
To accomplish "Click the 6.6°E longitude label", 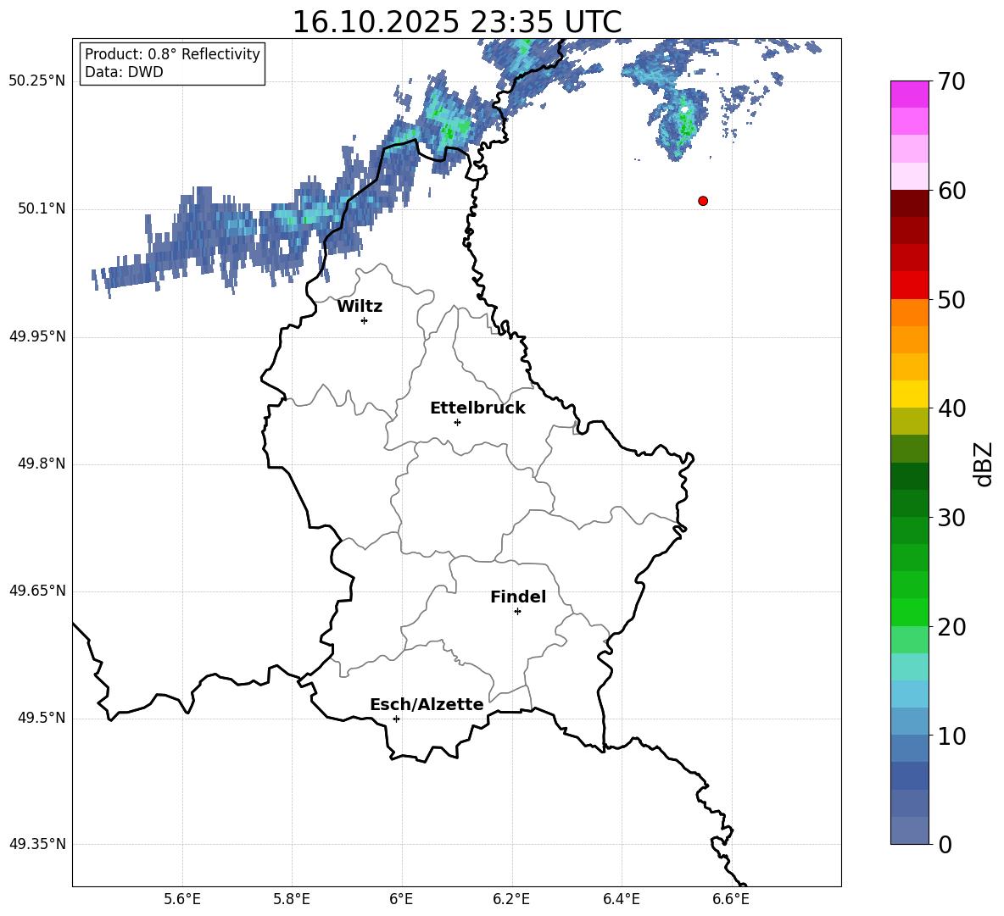I will (731, 899).
